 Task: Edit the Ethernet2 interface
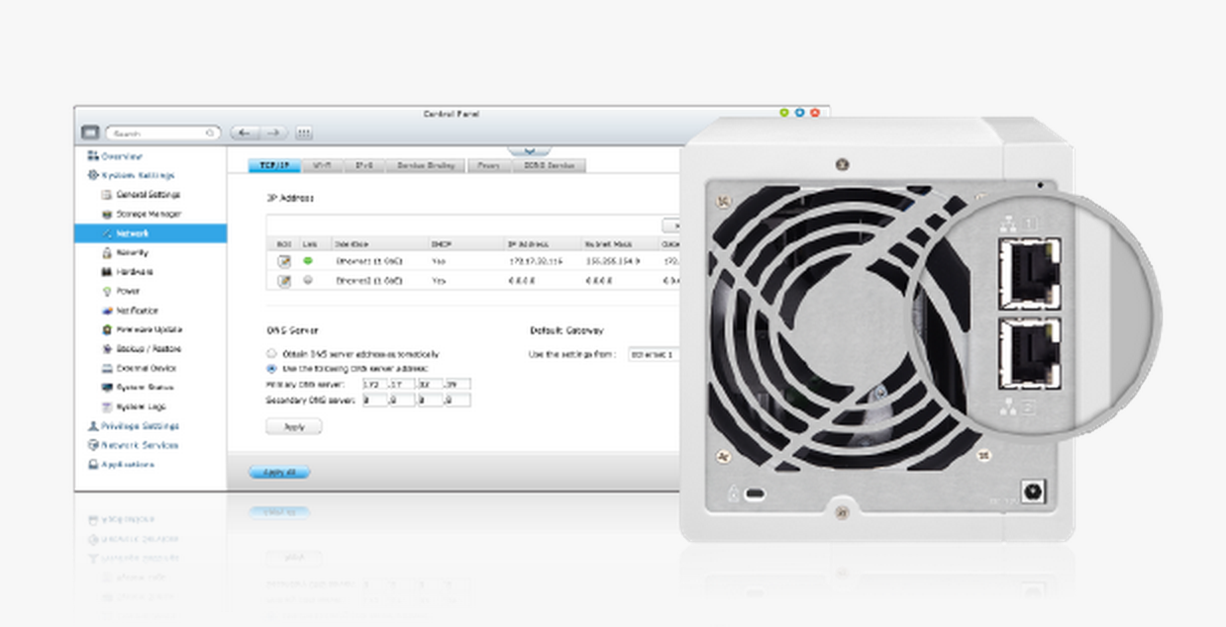(284, 281)
